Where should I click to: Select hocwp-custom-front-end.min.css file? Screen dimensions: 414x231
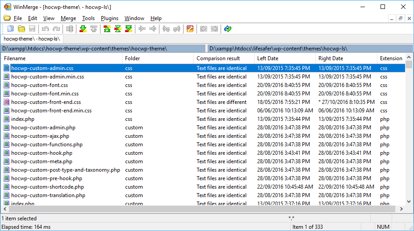tap(51, 111)
